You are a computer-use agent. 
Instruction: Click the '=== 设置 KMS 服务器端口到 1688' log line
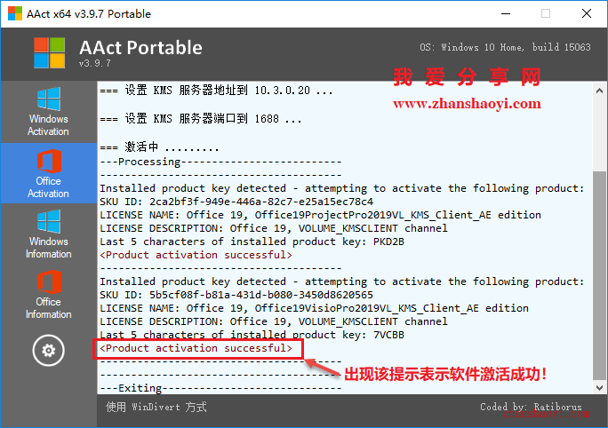201,118
